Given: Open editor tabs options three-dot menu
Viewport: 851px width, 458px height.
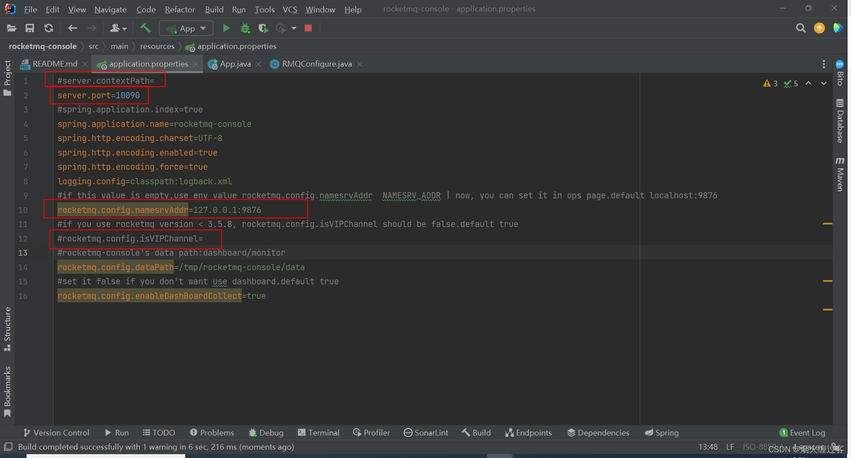Looking at the screenshot, I should (x=824, y=64).
